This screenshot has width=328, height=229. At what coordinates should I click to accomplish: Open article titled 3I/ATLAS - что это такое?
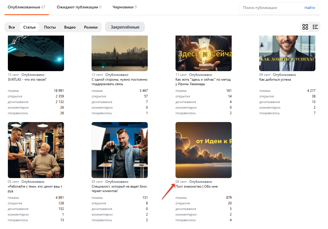[x=27, y=80]
